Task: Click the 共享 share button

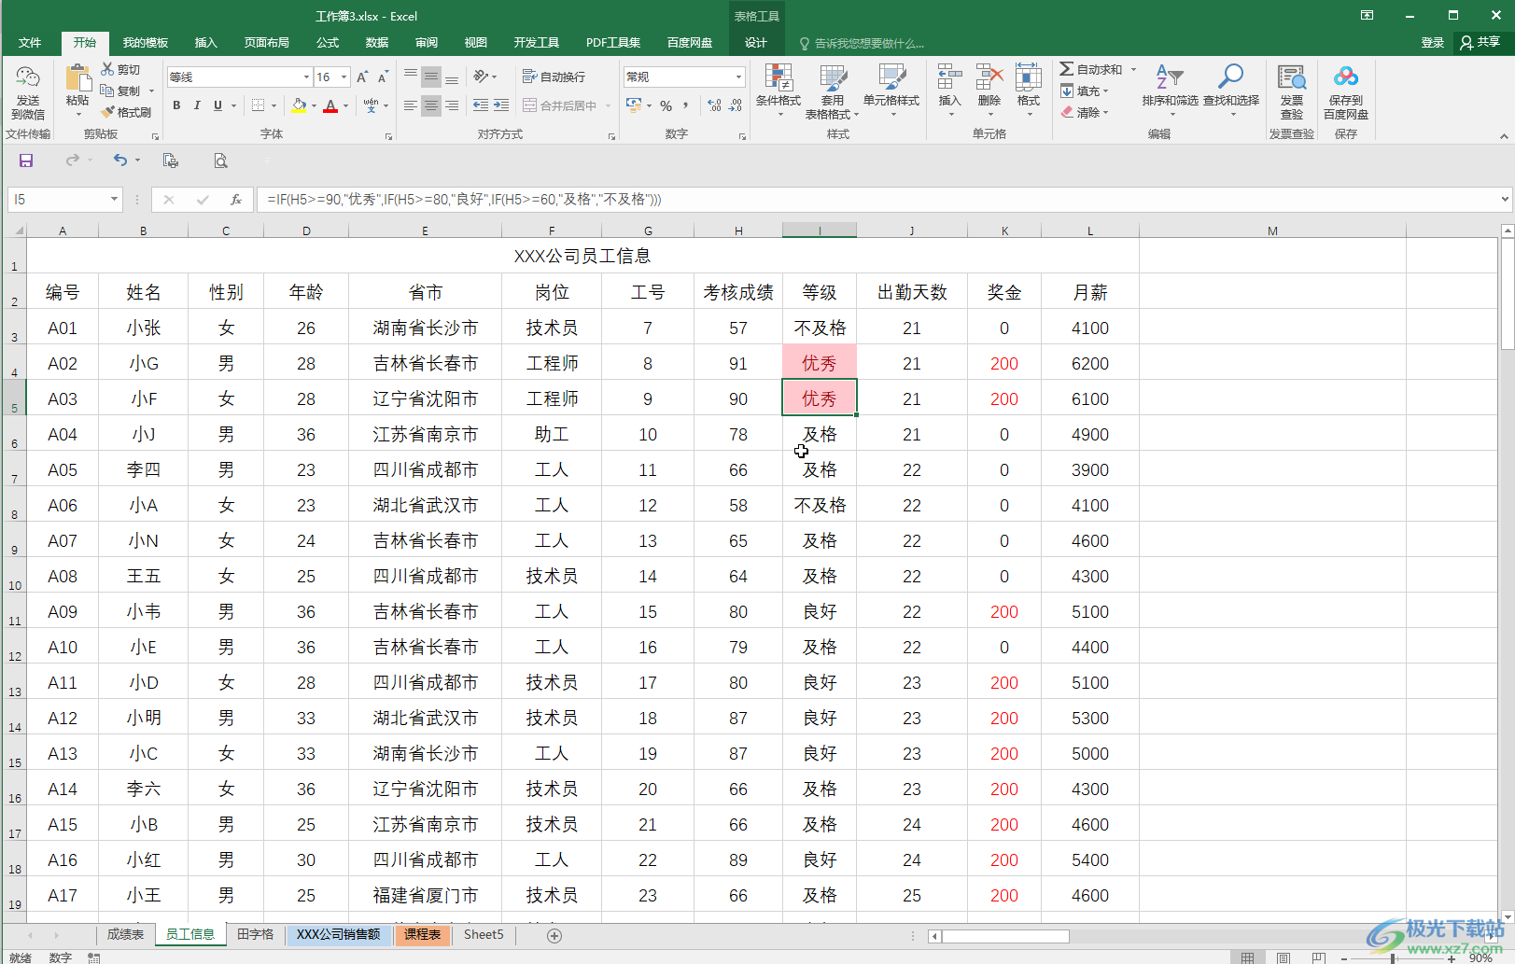Action: pos(1480,42)
